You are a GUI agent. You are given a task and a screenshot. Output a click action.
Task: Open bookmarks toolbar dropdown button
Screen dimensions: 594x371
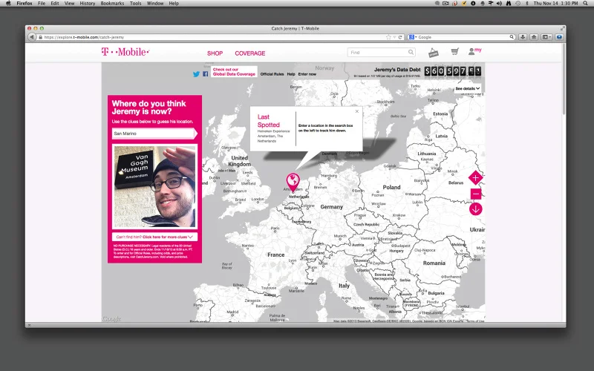546,37
